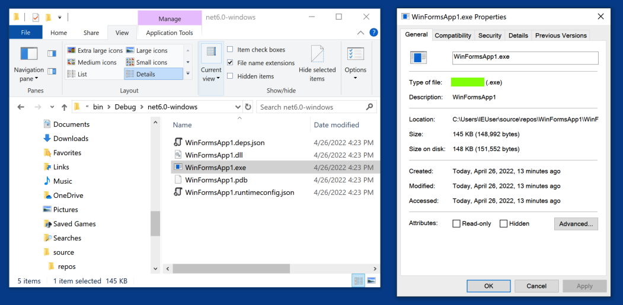Switch to large thumbnails status-bar icon
The height and width of the screenshot is (305, 623).
[x=372, y=281]
